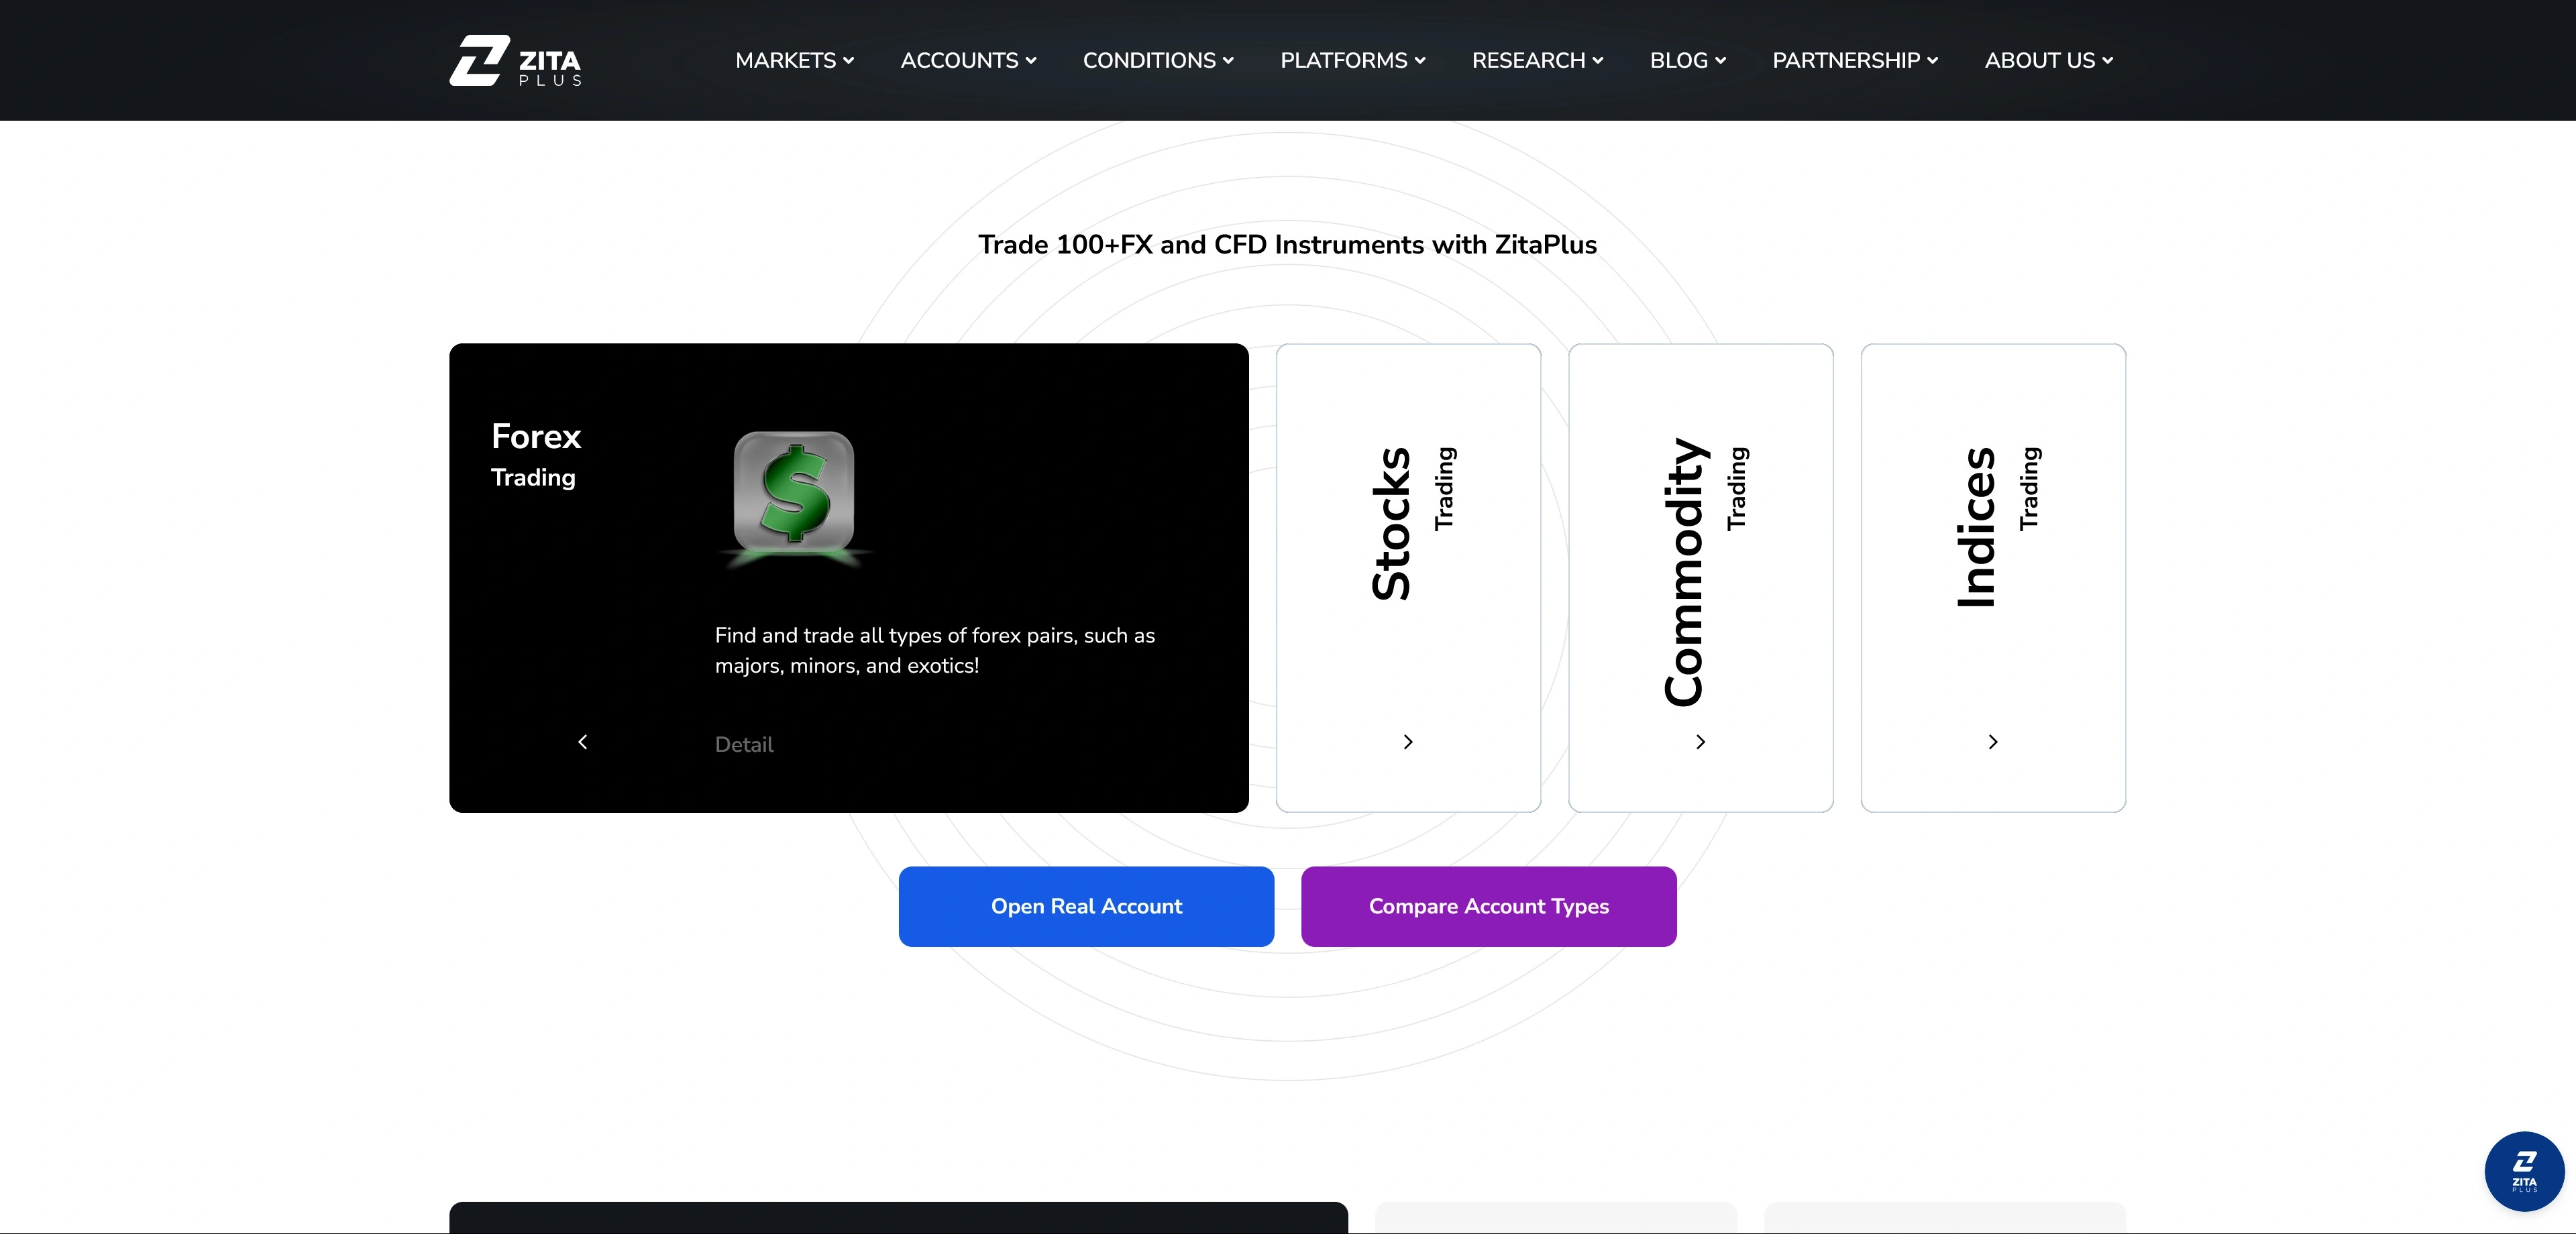Screen dimensions: 2576x1234
Task: Click the right arrow on Indices card
Action: (x=1993, y=742)
